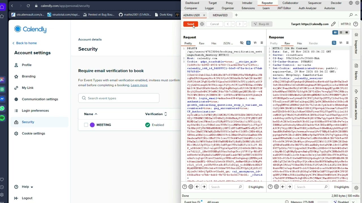Edit the target with the pencil icon
Screen dimensions: 362x203
pos(333,24)
